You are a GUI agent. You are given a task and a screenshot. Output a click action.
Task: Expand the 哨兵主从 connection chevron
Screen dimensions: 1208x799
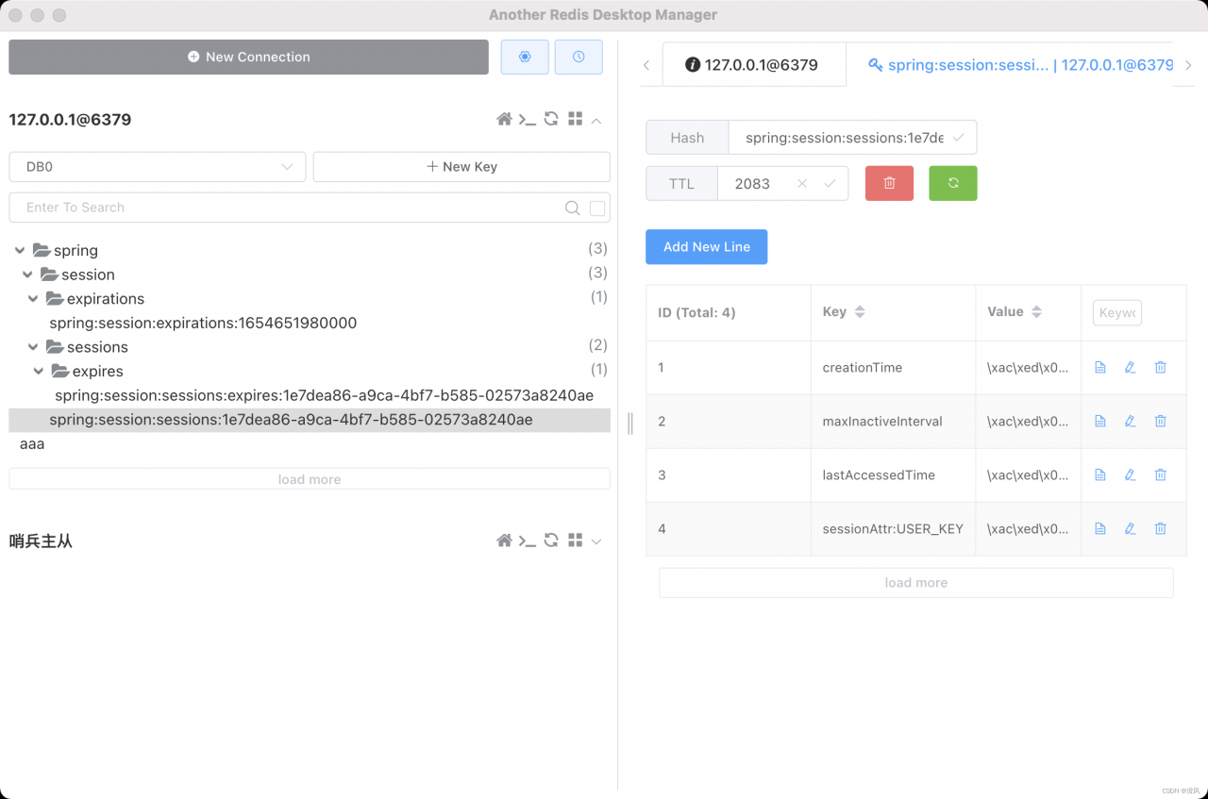click(x=596, y=541)
